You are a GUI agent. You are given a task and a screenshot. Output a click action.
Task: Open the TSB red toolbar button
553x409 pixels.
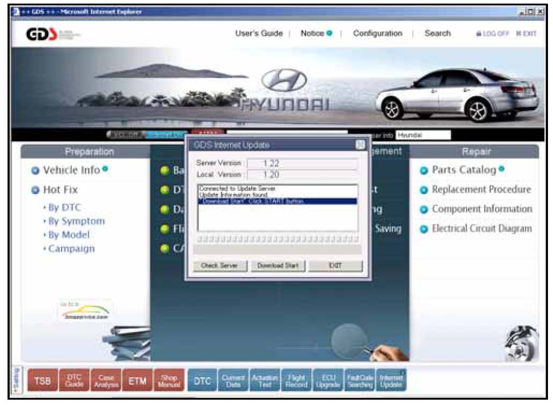(x=43, y=381)
